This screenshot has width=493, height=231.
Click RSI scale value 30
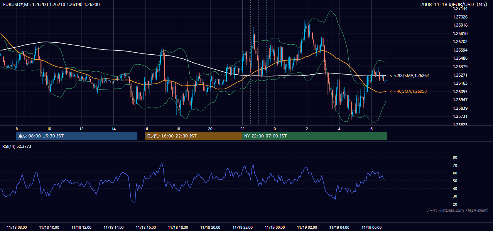(455, 196)
